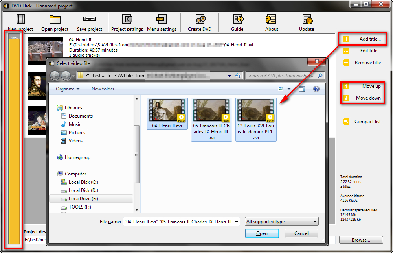Screen dimensions: 393x253
Task: Click the Update toolbar icon
Action: (x=307, y=20)
